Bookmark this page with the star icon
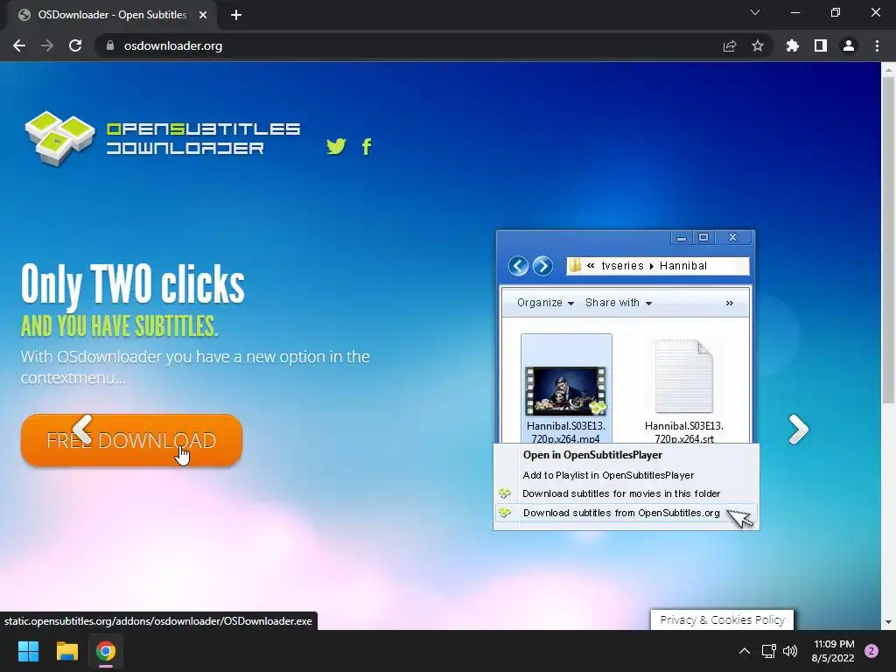The image size is (896, 672). pyautogui.click(x=758, y=45)
